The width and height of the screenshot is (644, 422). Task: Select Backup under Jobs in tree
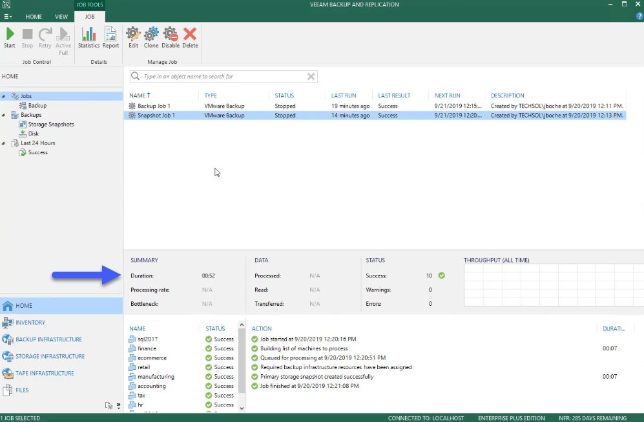coord(37,105)
